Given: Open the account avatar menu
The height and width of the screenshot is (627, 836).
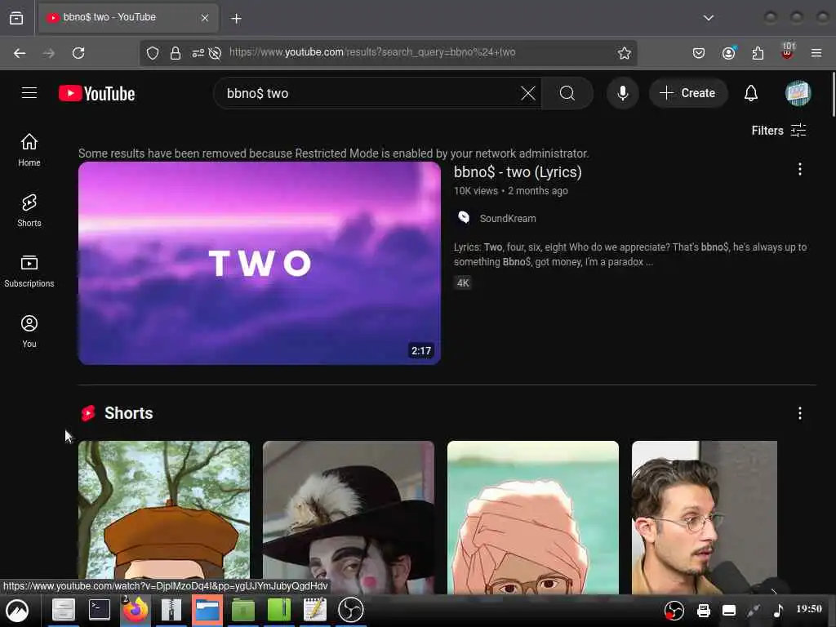Looking at the screenshot, I should tap(798, 93).
